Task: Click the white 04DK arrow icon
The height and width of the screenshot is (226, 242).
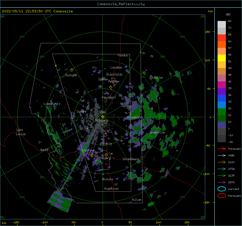Action: point(222,156)
